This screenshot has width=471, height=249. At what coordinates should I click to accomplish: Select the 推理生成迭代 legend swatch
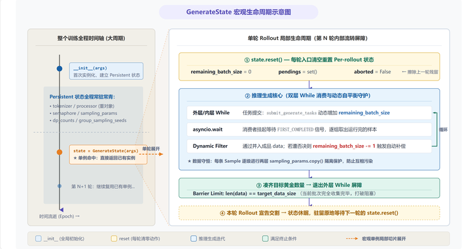tap(194, 239)
